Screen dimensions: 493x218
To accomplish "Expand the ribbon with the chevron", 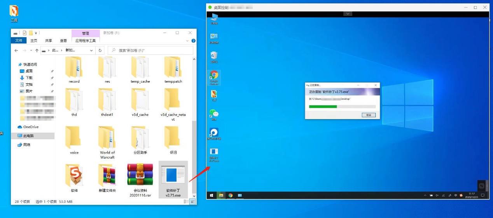I will (188, 40).
